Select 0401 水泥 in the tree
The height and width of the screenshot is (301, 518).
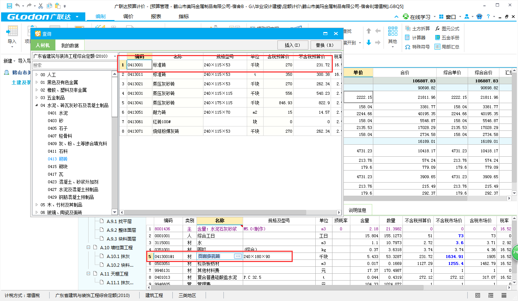tap(58, 113)
